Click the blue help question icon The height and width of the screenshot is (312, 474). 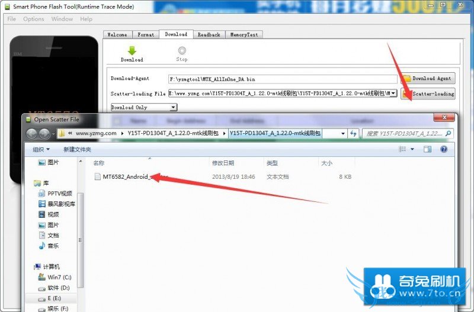click(444, 149)
